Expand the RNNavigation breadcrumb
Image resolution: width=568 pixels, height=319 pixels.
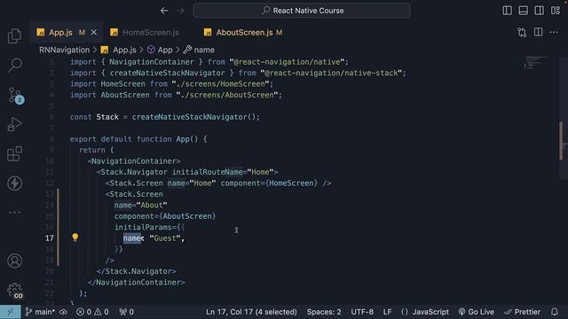coord(64,50)
